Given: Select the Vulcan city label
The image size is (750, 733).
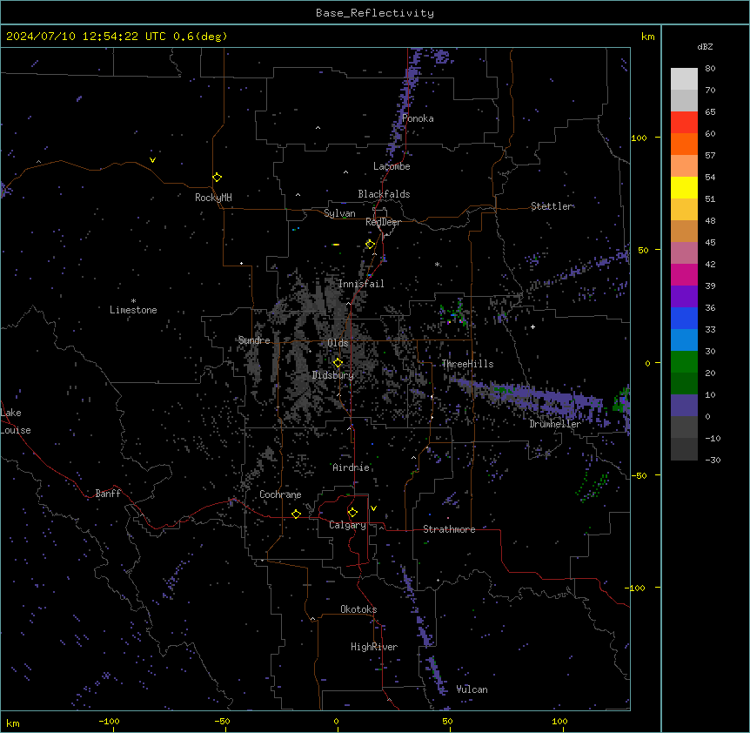Looking at the screenshot, I should pos(472,689).
